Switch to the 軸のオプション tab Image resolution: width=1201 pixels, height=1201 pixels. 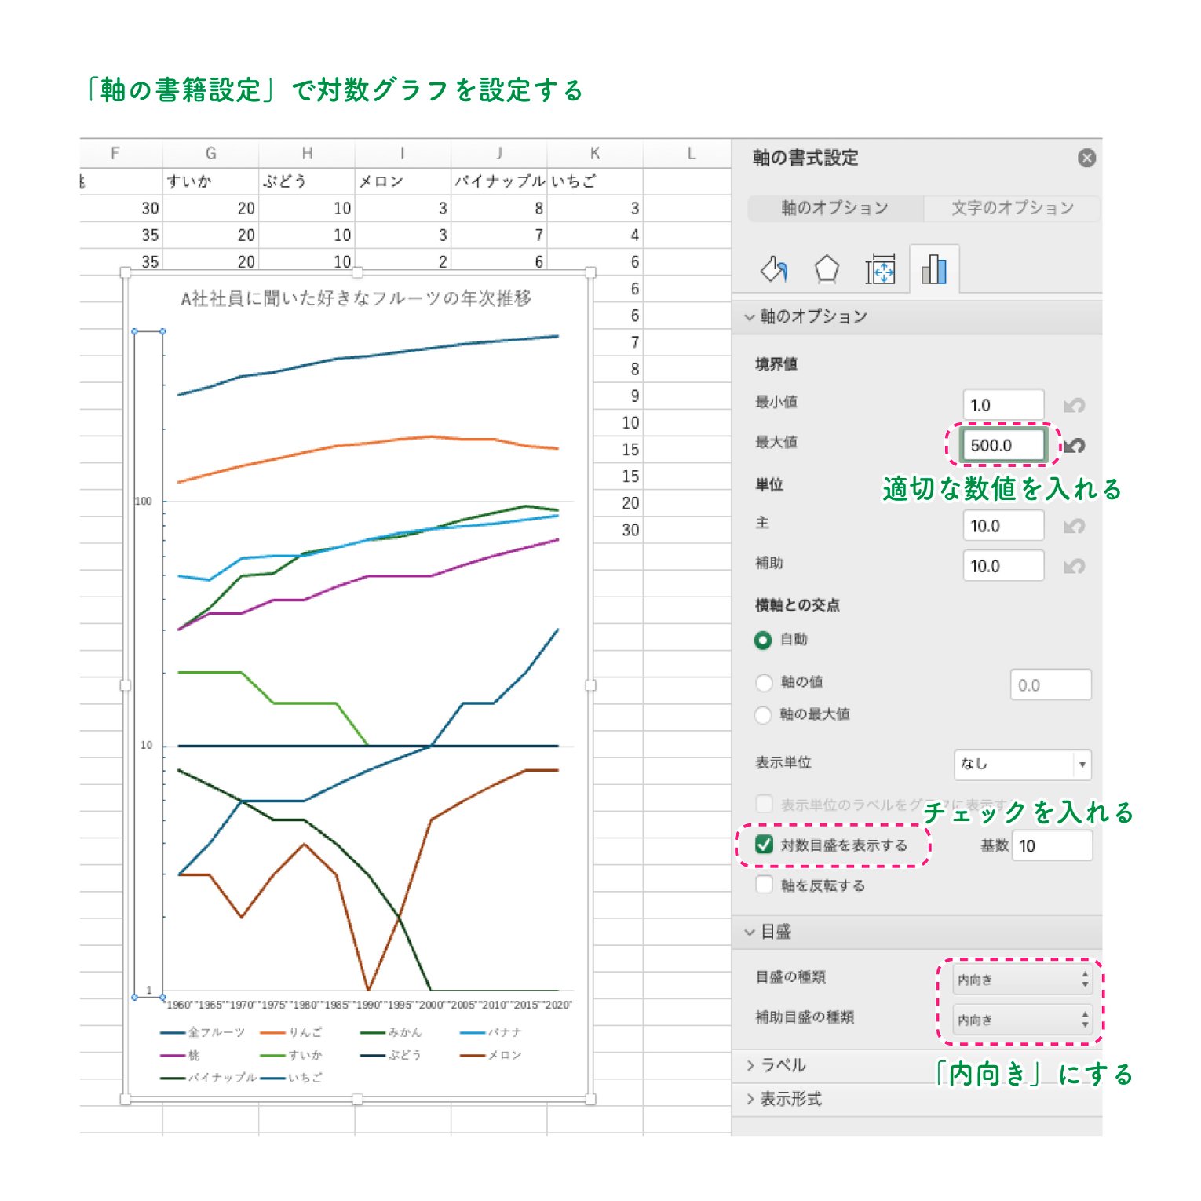click(835, 208)
